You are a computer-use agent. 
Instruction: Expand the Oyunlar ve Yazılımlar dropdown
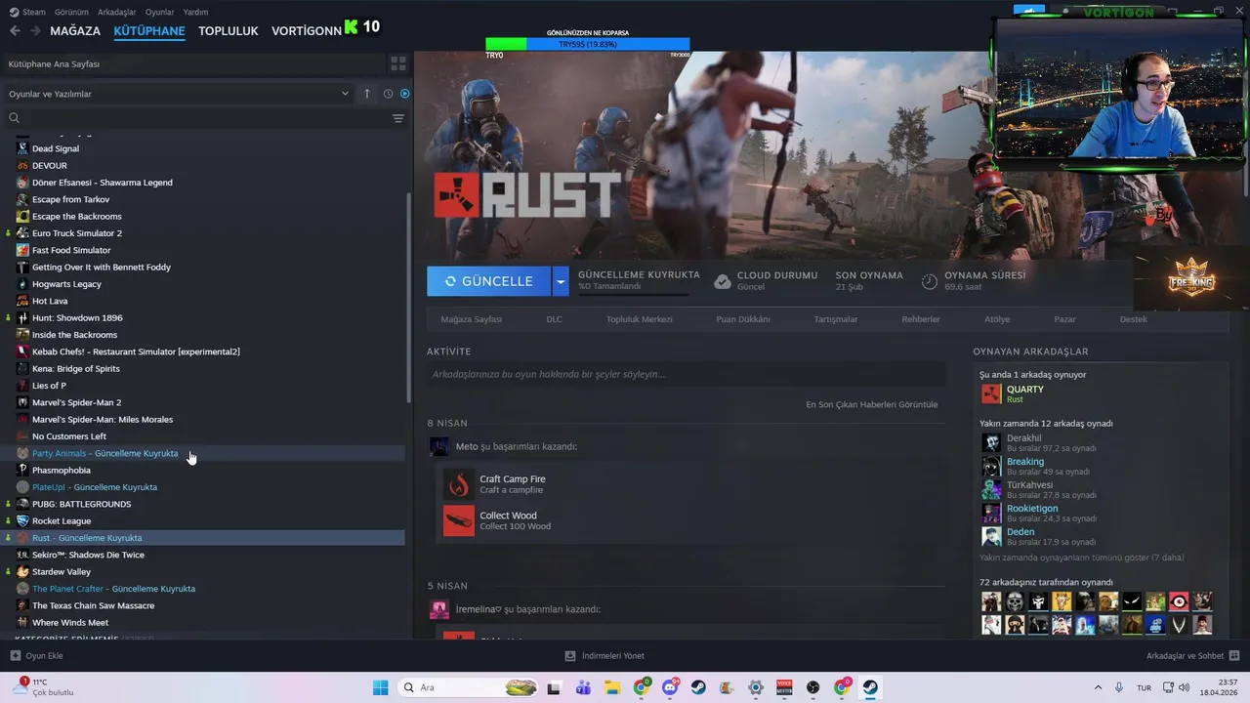pyautogui.click(x=179, y=94)
